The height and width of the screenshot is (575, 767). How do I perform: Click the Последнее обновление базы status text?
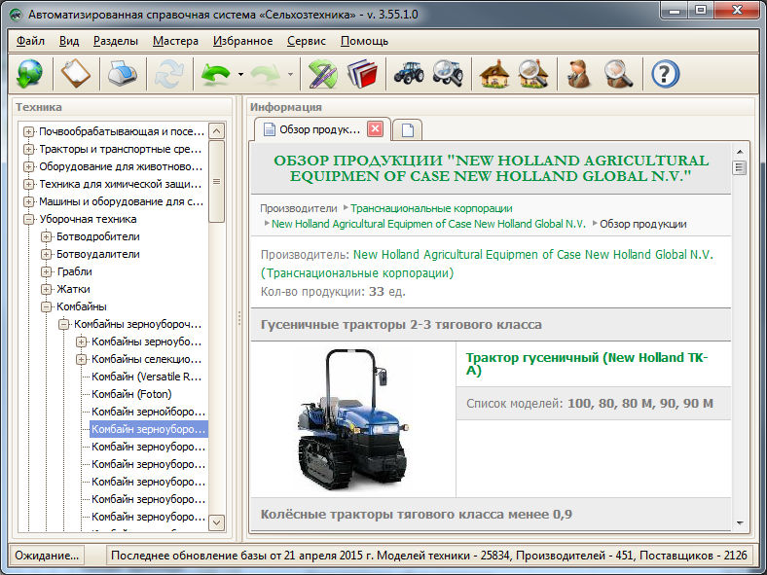[429, 556]
